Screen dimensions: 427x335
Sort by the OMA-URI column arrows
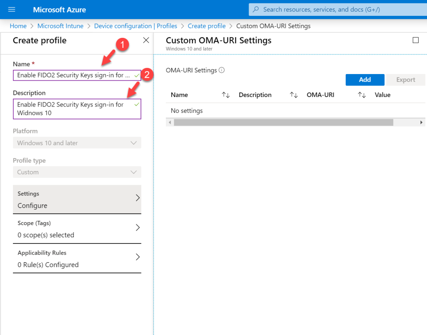362,95
